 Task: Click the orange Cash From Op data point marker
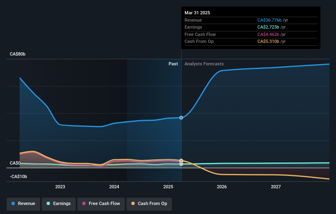181,160
